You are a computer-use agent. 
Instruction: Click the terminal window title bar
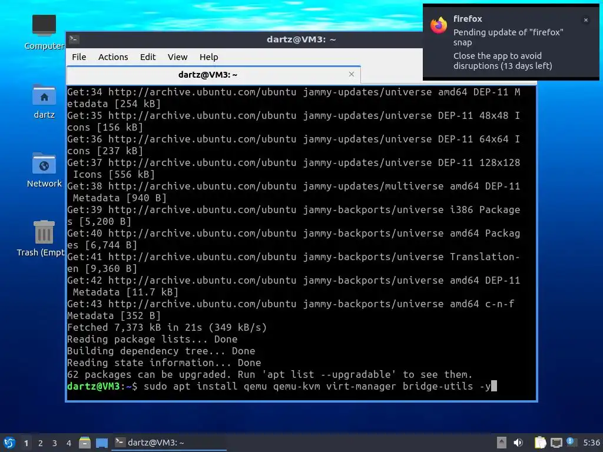301,39
